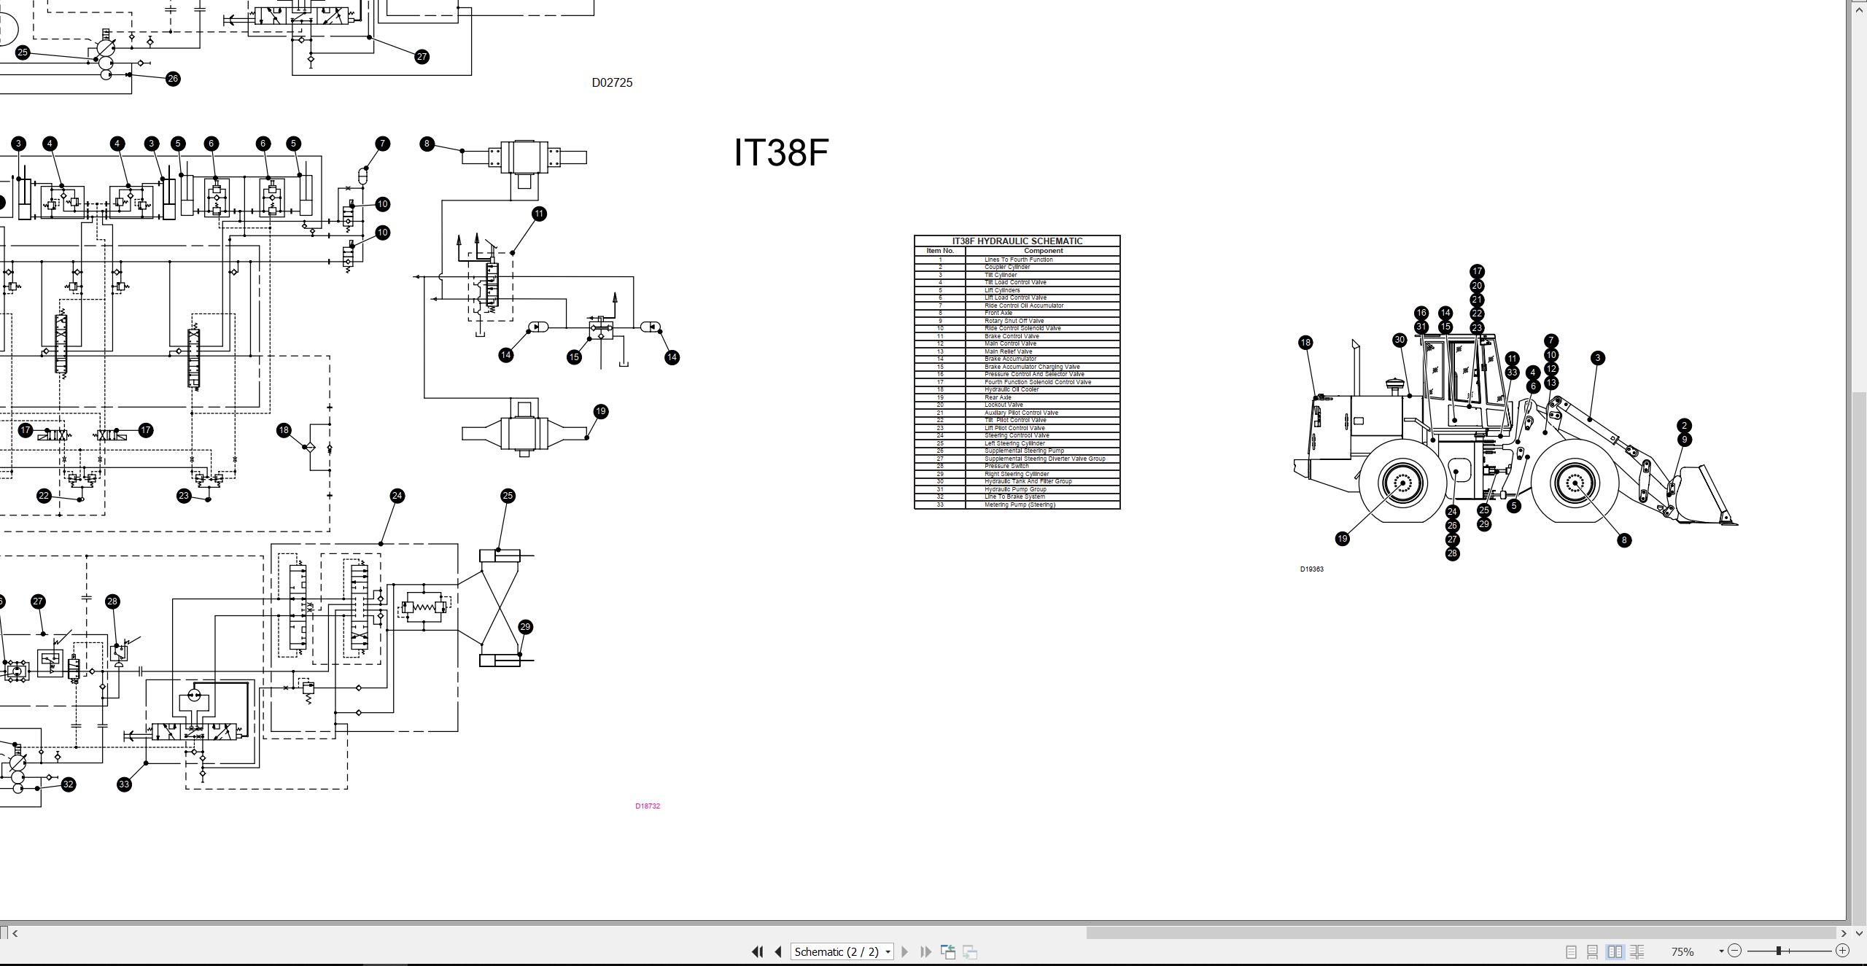The width and height of the screenshot is (1867, 966).
Task: Click callout 9 near the loader bucket
Action: point(1684,440)
